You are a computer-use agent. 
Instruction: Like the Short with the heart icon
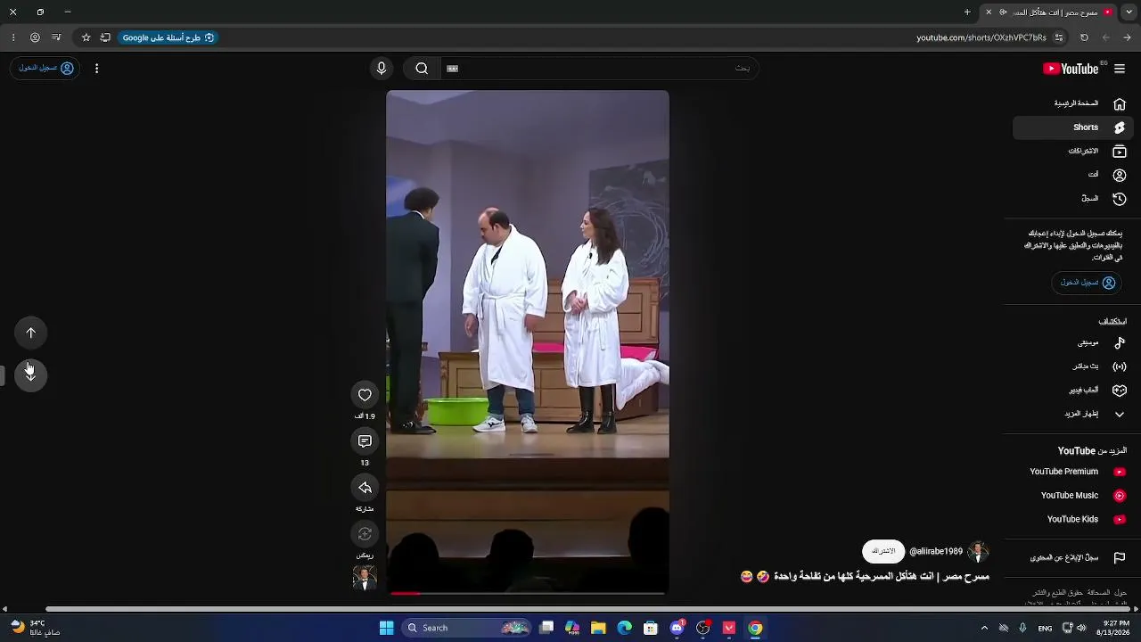pos(365,395)
